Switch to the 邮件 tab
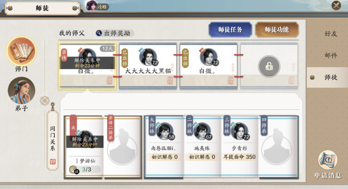The image size is (348, 189). click(x=331, y=55)
